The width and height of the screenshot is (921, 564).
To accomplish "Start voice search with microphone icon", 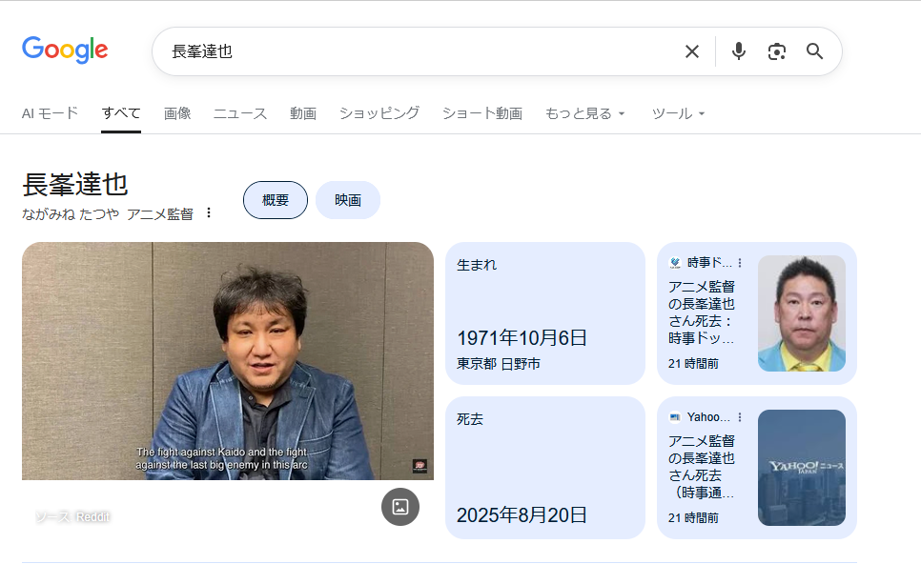I will point(738,51).
